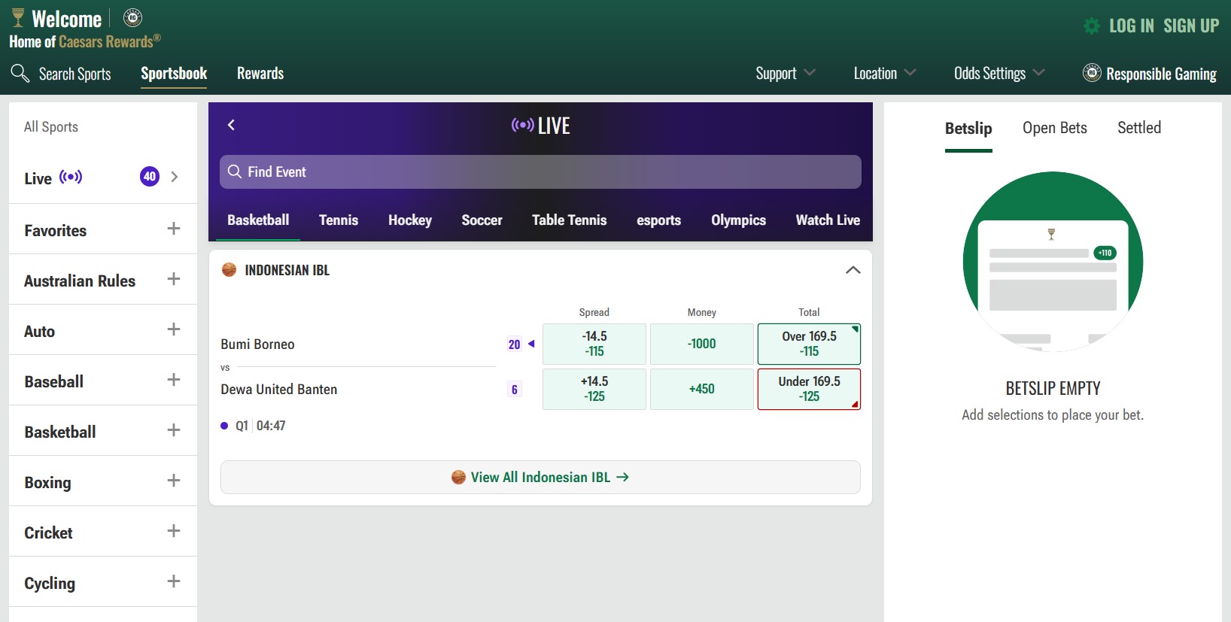This screenshot has height=622, width=1231.
Task: Add Favorites with its plus icon
Action: pyautogui.click(x=174, y=229)
